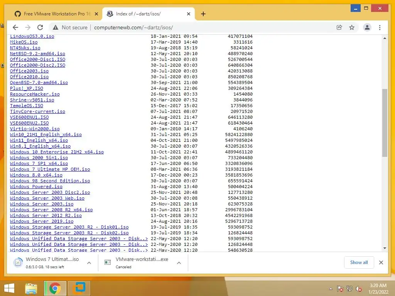Click the Not secure warning icon
This screenshot has width=395, height=296.
tap(56, 27)
